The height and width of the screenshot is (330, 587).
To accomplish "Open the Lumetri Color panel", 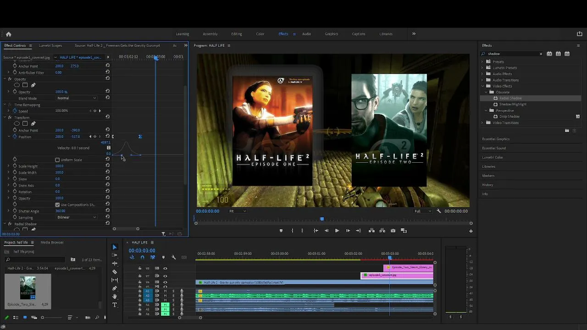I will 493,157.
